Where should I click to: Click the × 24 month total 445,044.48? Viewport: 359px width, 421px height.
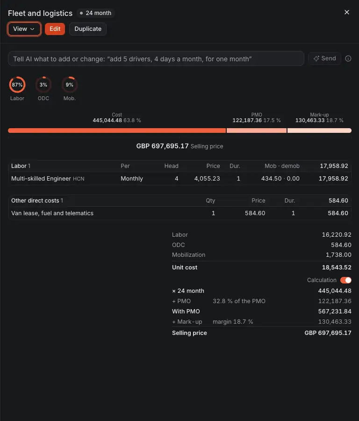click(335, 291)
